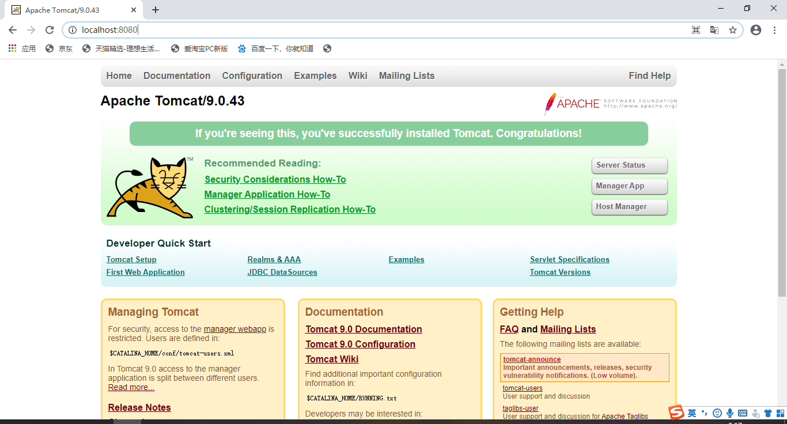
Task: Open the Wiki navigation item
Action: click(358, 76)
